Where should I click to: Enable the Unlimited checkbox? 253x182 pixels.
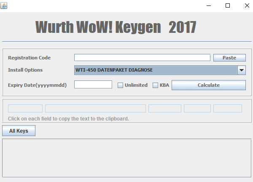click(x=120, y=85)
